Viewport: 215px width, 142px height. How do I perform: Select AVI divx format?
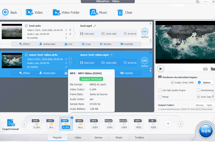tap(51, 124)
